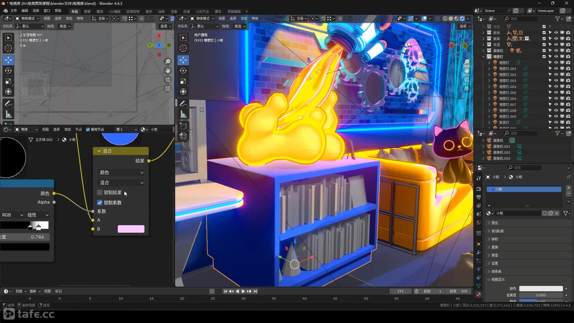The height and width of the screenshot is (323, 574).
Task: Hide 墙壁灯.003 with eye icon
Action: click(556, 80)
